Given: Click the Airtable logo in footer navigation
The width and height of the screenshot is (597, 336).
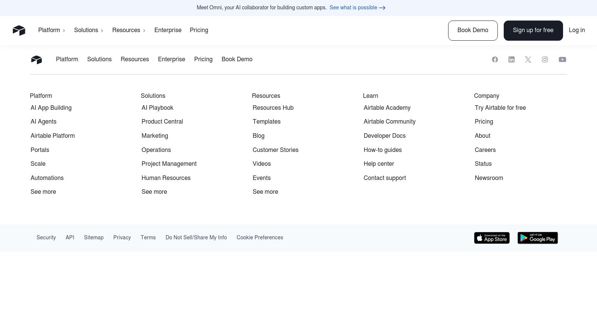Looking at the screenshot, I should [x=37, y=60].
